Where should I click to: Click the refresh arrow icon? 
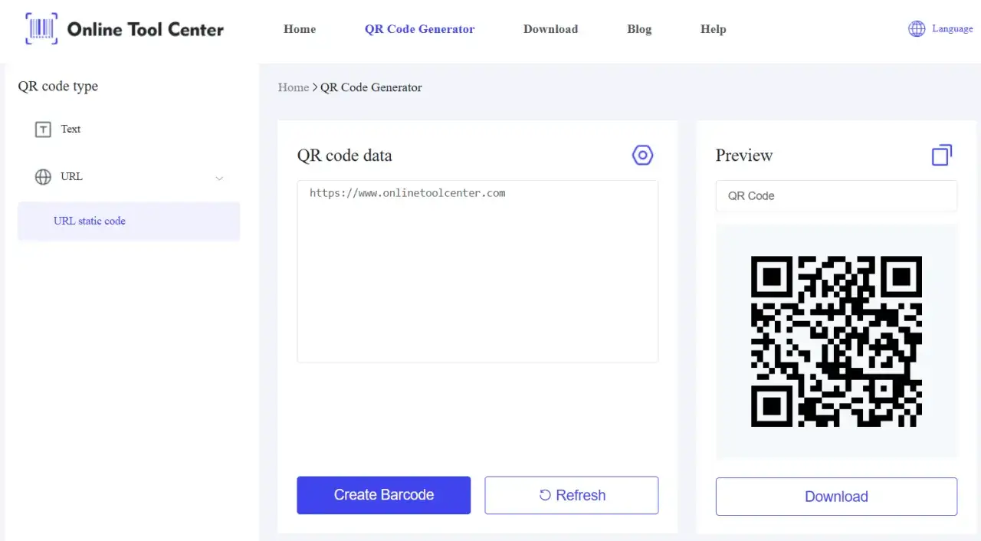click(545, 495)
